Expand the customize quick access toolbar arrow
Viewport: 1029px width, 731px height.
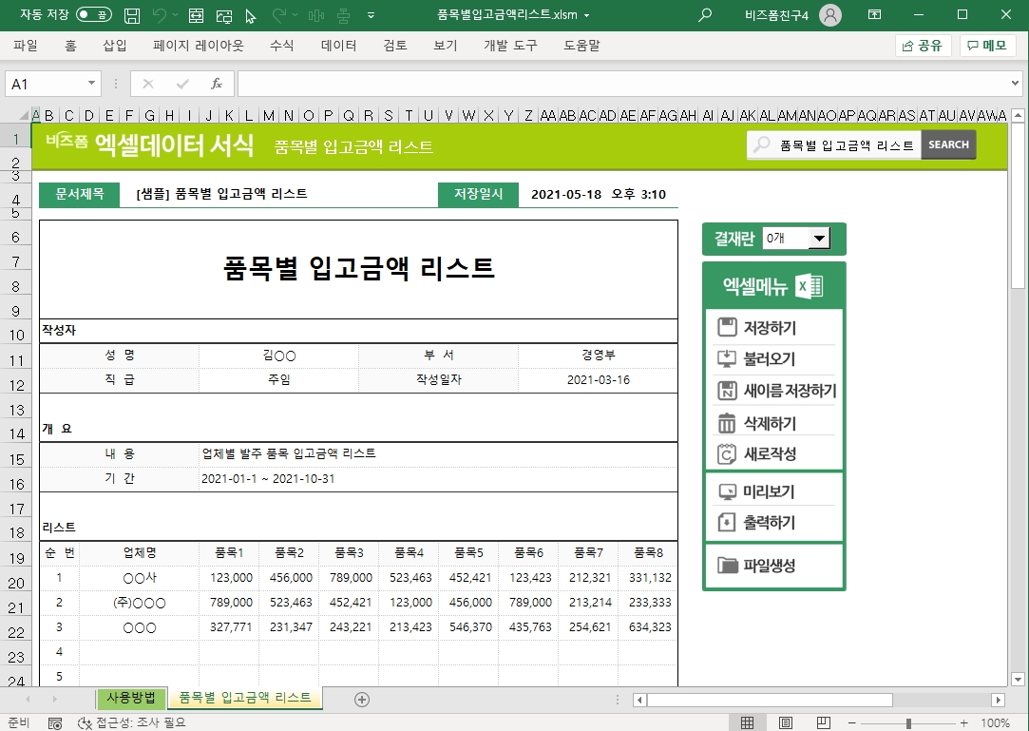pos(371,15)
